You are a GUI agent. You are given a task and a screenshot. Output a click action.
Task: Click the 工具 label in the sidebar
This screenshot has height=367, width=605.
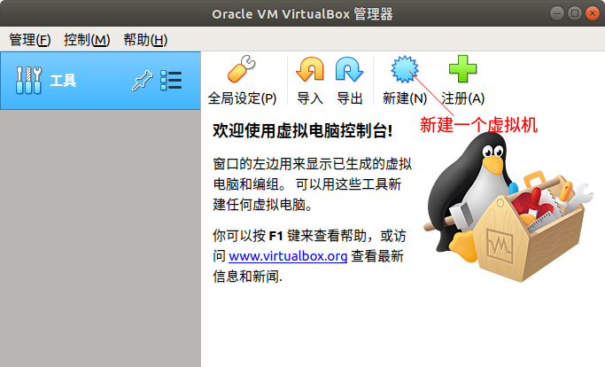[x=63, y=81]
